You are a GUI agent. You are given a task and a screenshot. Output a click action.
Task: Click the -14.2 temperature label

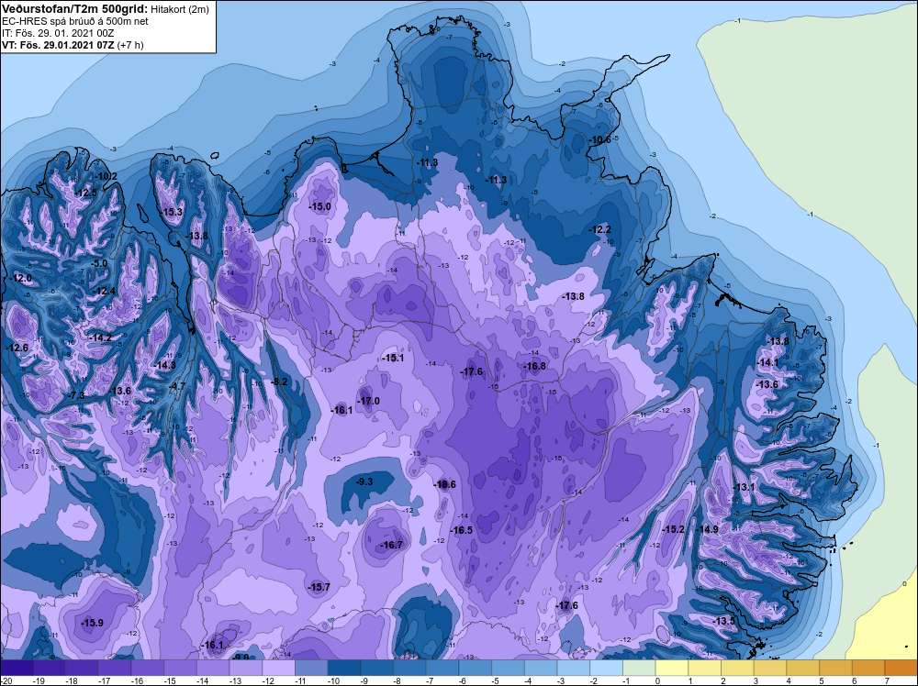click(100, 338)
